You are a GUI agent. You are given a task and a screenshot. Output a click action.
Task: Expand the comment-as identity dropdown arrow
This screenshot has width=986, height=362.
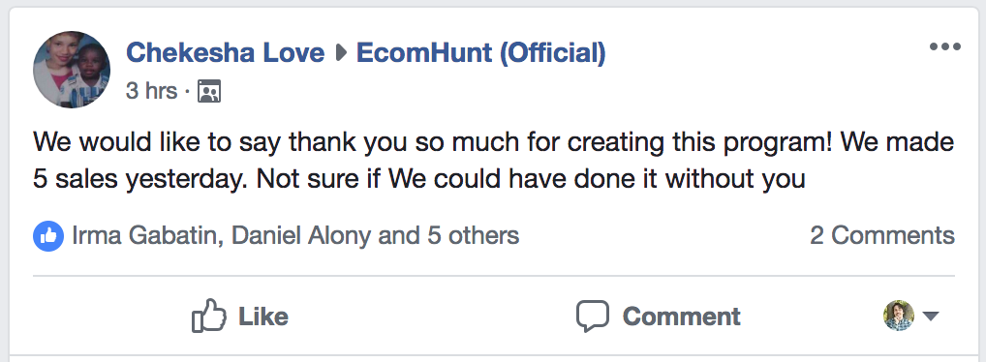point(931,317)
